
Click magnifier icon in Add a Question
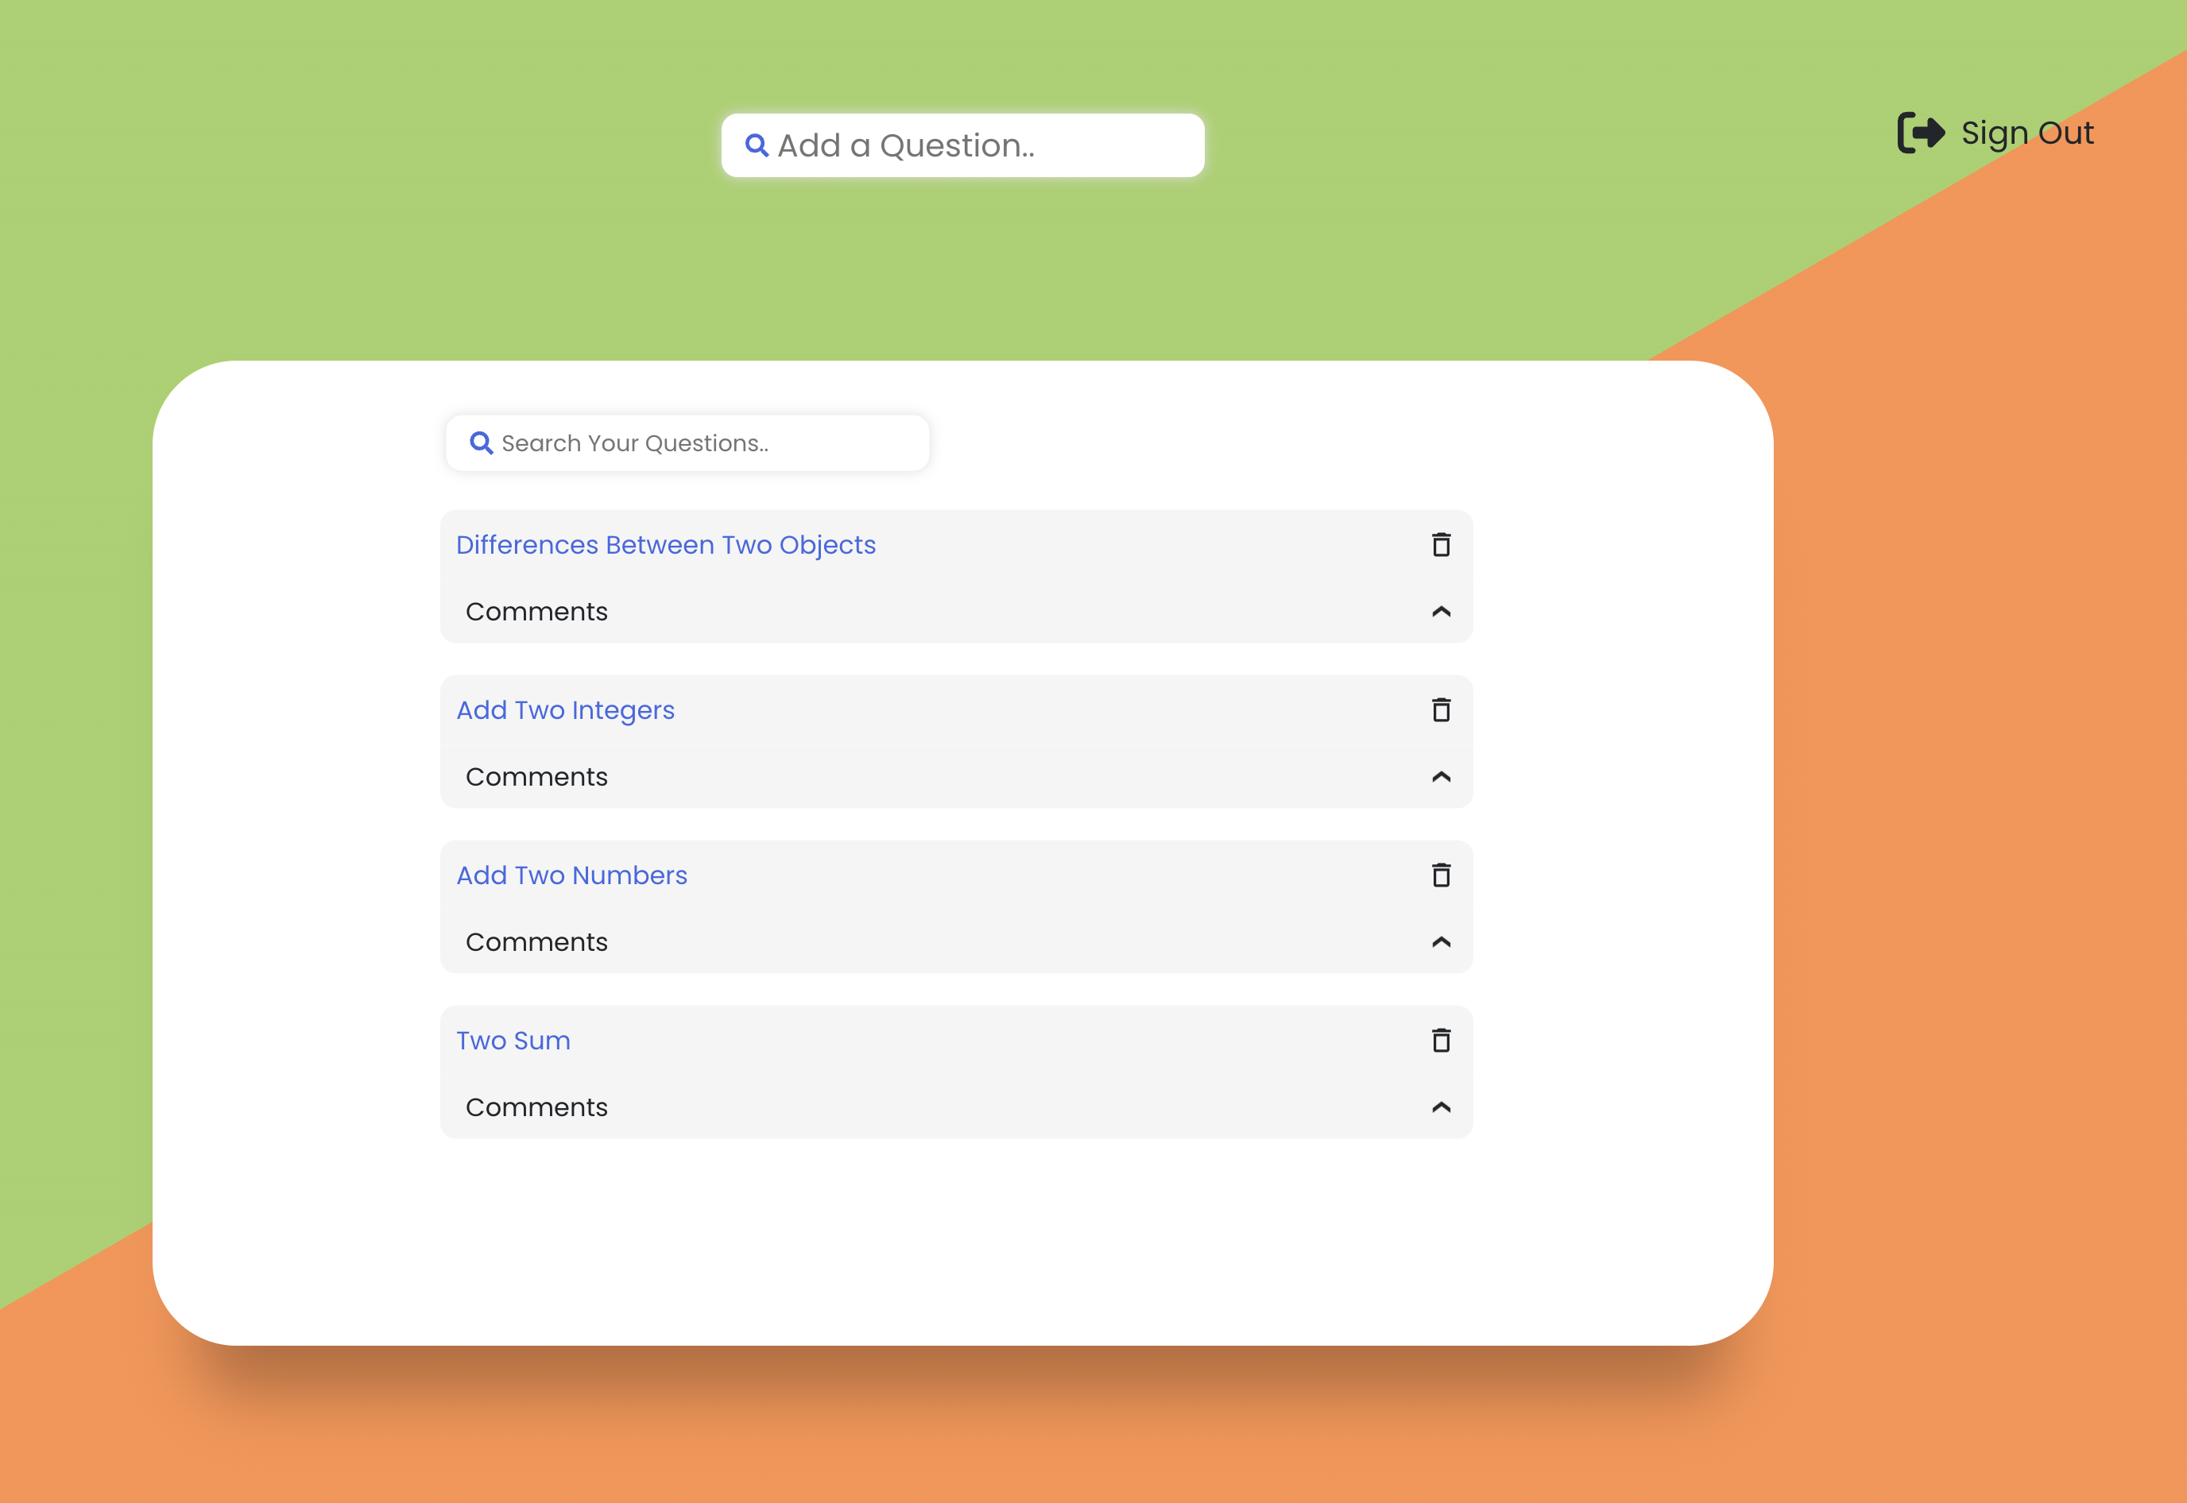tap(757, 145)
